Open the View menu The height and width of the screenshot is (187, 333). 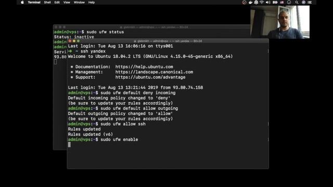click(67, 2)
